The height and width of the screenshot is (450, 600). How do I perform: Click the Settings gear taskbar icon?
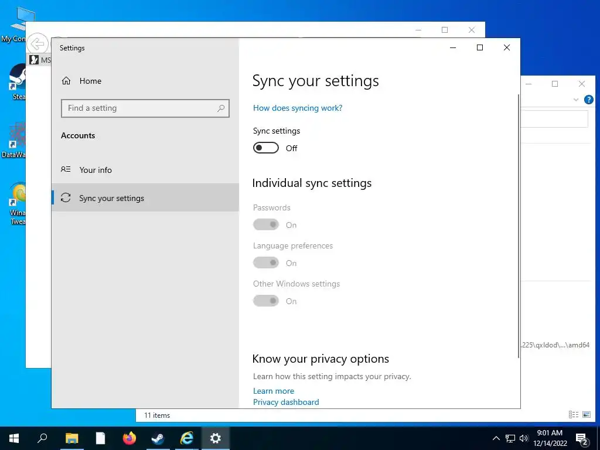tap(216, 438)
